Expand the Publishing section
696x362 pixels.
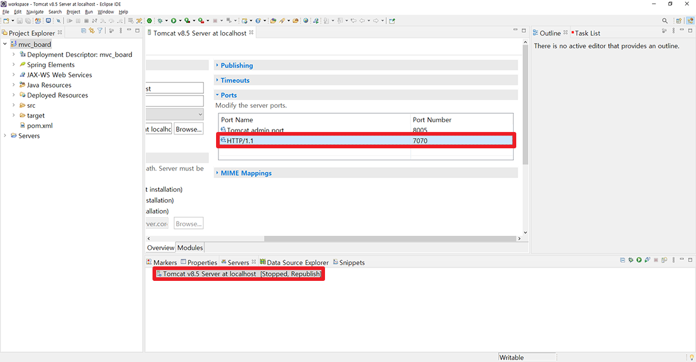[x=217, y=65]
